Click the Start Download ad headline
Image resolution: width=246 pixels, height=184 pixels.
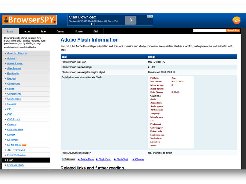pyautogui.click(x=82, y=17)
